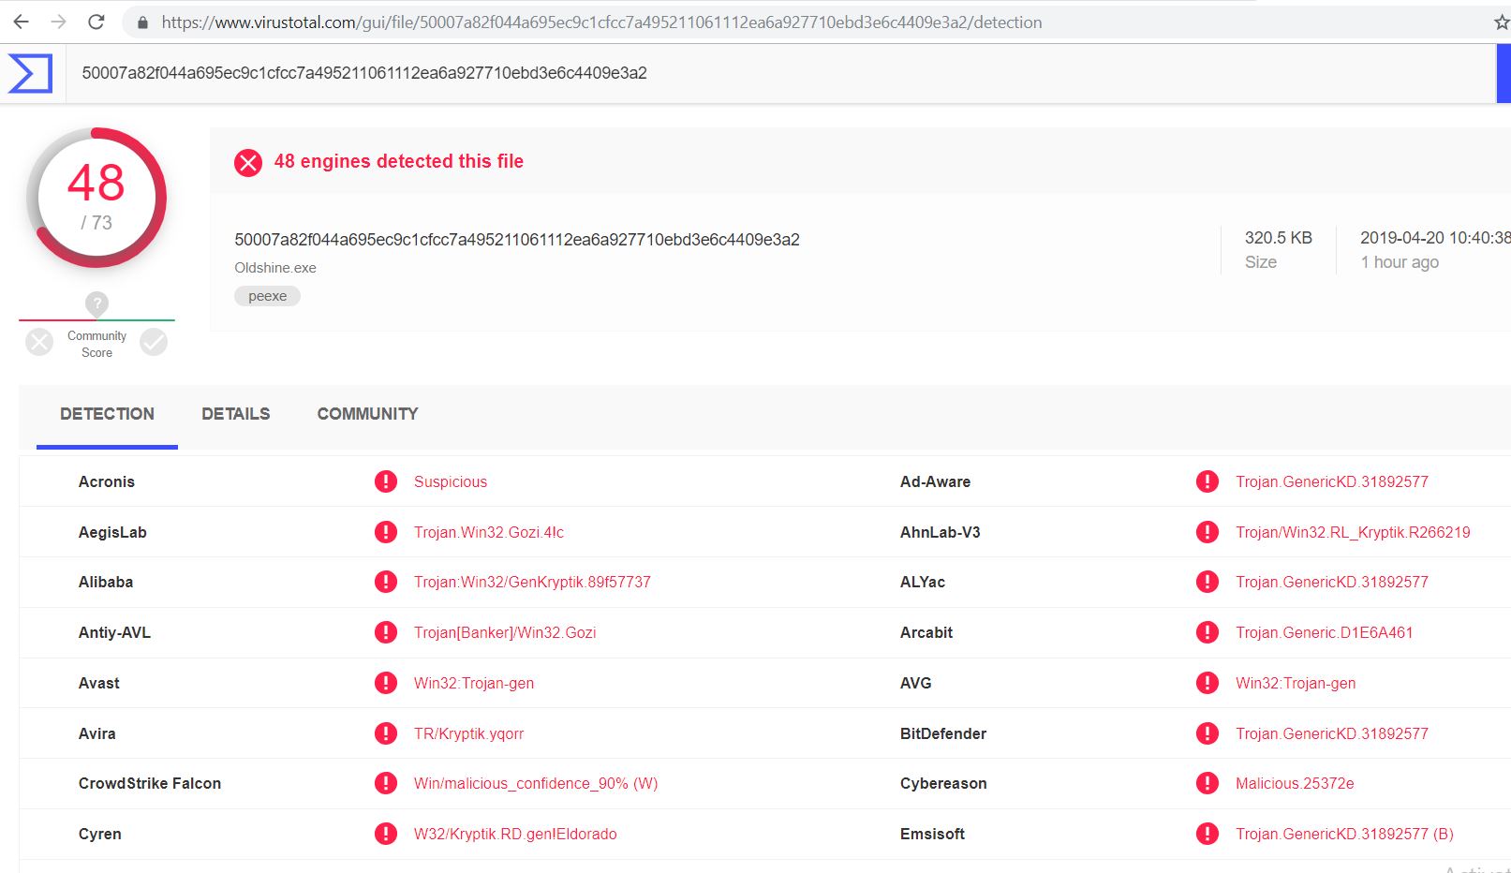Open the COMMUNITY tab

pos(367,414)
